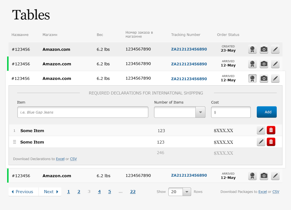This screenshot has height=210, width=291.
Task: Click the Item field with Blue Gap Jeans placeholder
Action: click(83, 112)
